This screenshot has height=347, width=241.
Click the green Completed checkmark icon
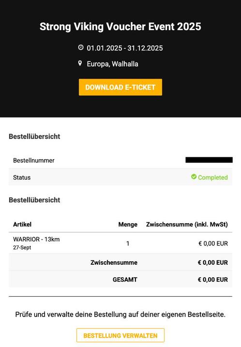coord(194,177)
